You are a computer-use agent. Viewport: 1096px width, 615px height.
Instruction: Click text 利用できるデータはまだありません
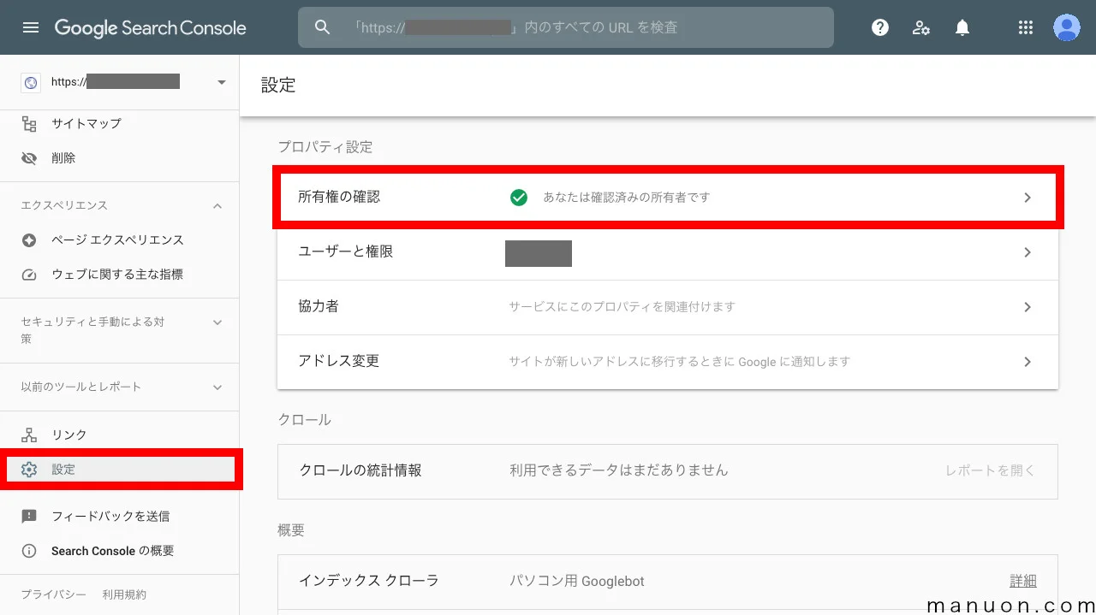(619, 470)
